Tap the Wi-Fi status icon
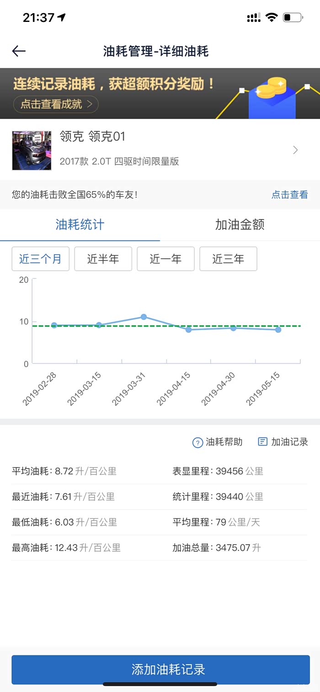Image resolution: width=320 pixels, height=692 pixels. [x=272, y=18]
